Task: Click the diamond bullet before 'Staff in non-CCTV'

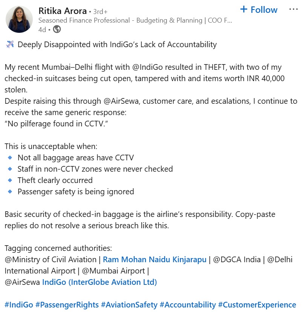Action: pyautogui.click(x=10, y=169)
